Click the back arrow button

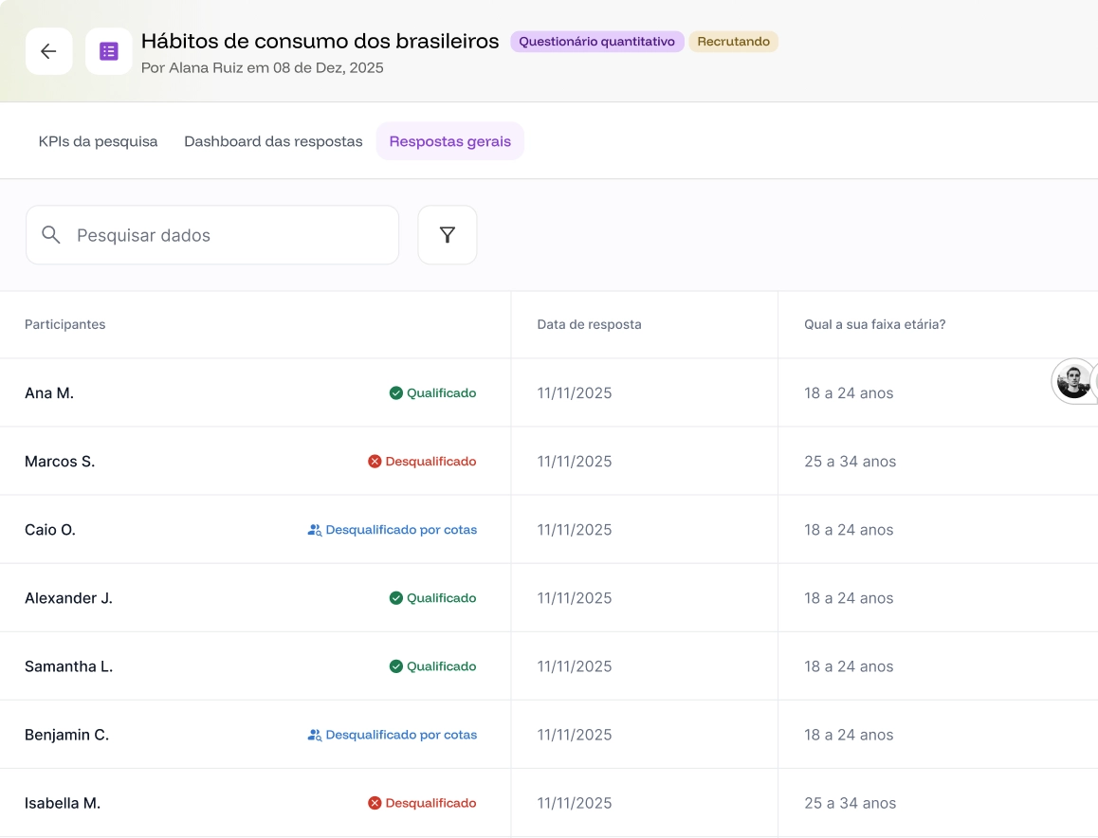pos(48,51)
